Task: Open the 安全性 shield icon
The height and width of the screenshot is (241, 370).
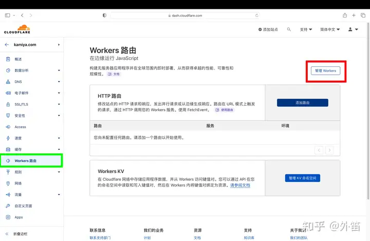Action: click(x=8, y=115)
